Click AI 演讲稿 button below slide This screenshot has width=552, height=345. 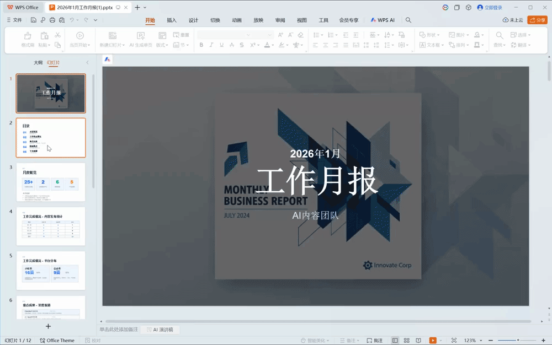(160, 330)
